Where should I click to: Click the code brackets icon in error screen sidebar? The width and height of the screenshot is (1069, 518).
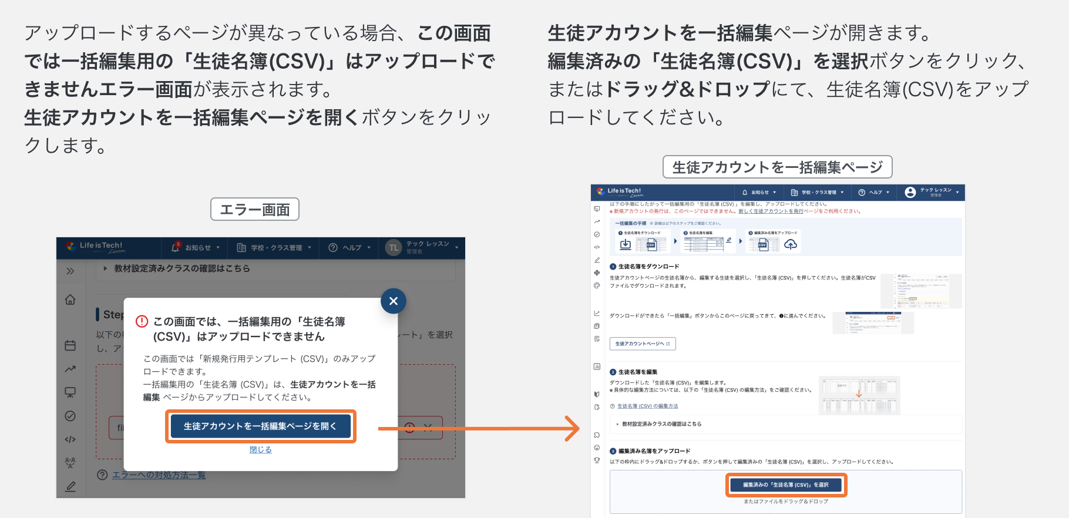pyautogui.click(x=70, y=439)
